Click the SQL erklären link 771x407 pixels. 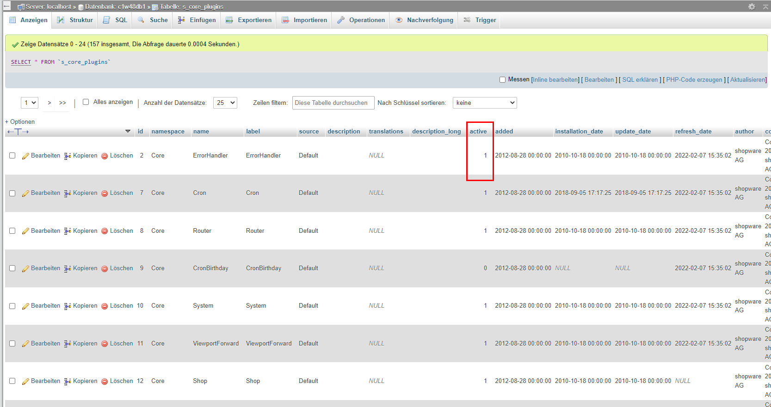tap(640, 80)
